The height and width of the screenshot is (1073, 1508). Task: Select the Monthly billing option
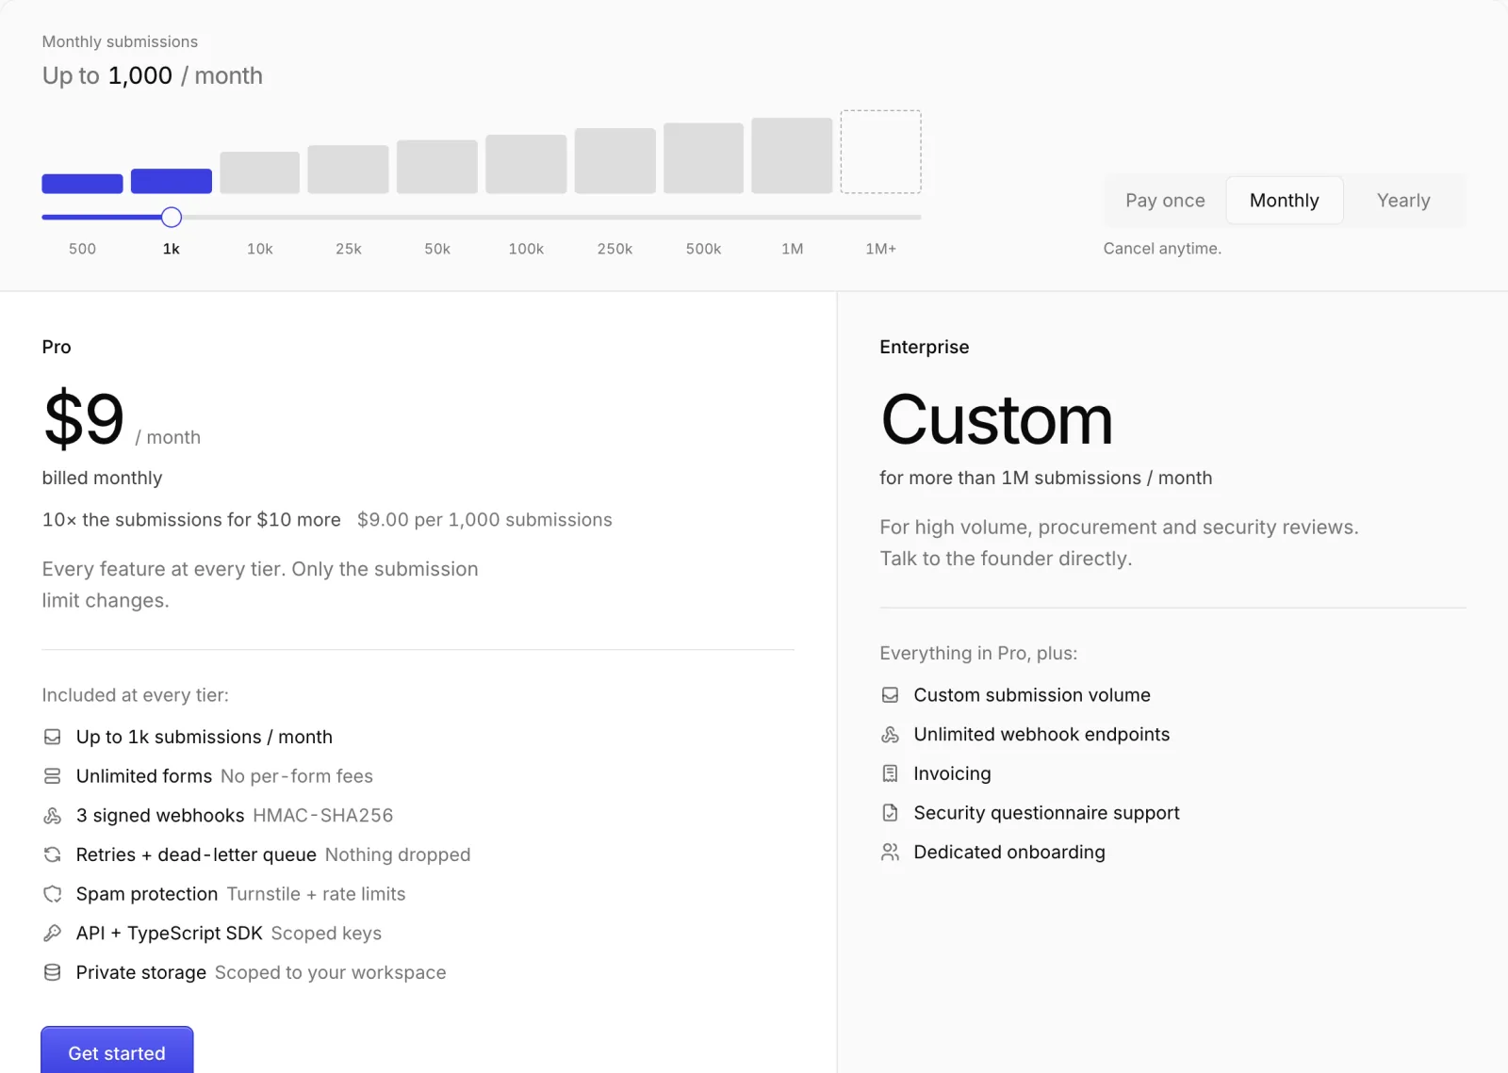(1285, 201)
